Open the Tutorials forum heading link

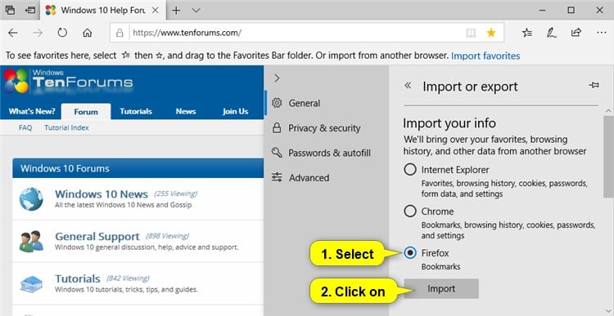click(x=78, y=279)
